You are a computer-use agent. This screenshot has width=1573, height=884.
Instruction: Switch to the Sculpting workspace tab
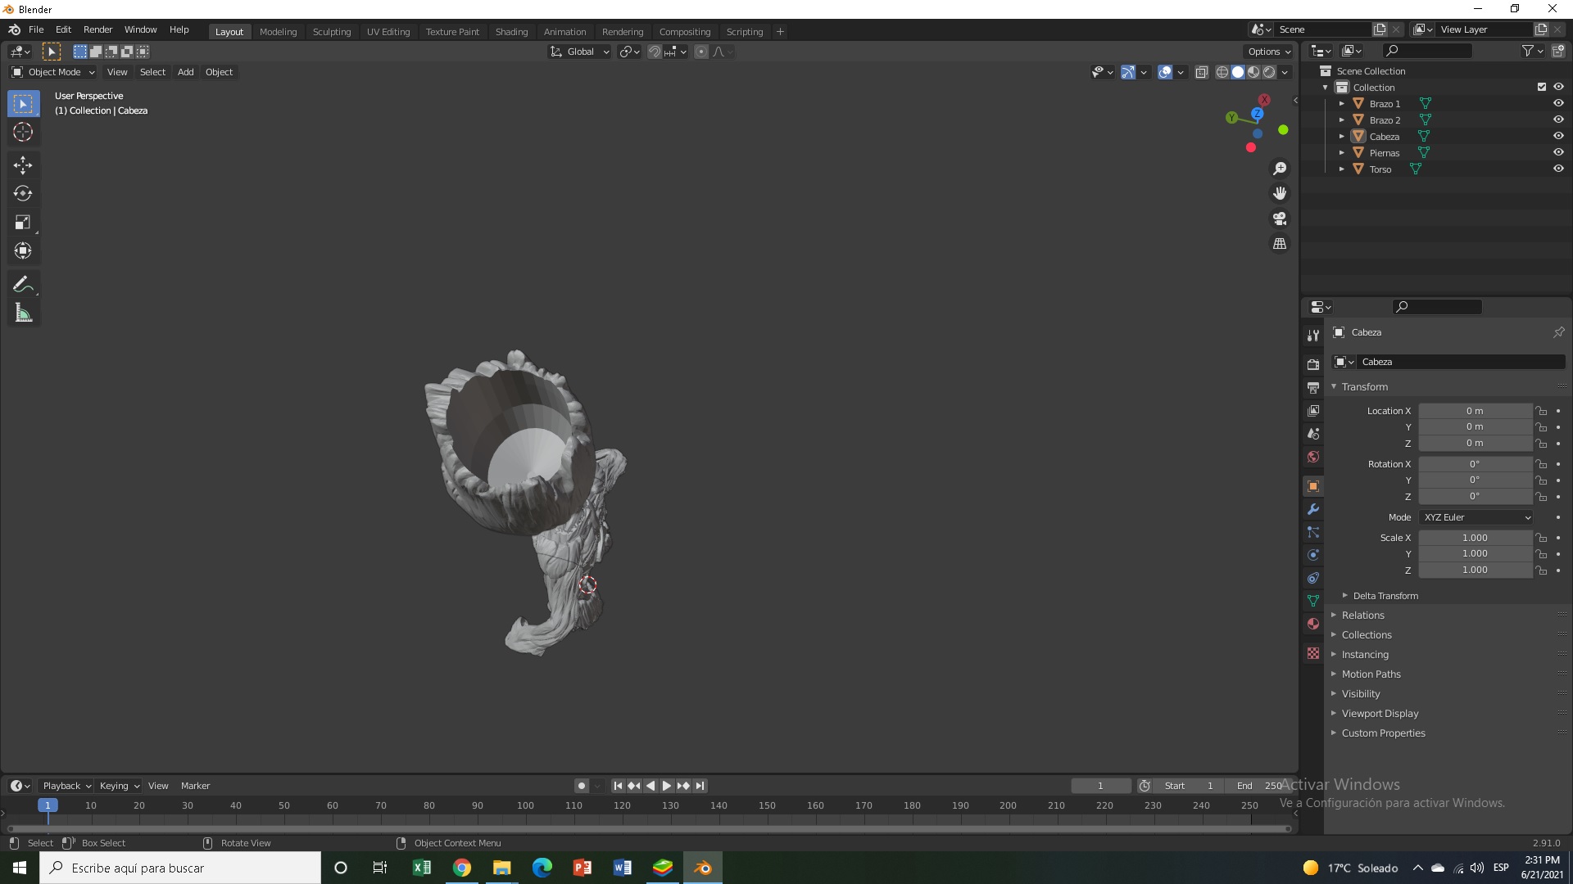[331, 32]
